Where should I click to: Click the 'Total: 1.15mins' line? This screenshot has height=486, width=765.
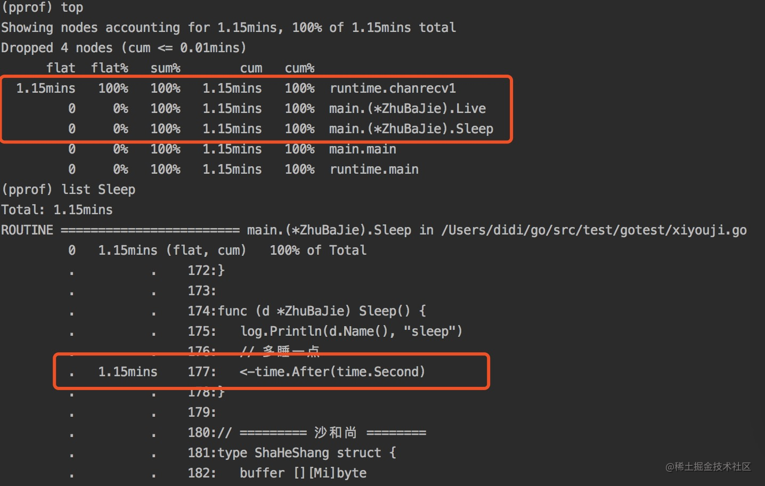tap(57, 209)
